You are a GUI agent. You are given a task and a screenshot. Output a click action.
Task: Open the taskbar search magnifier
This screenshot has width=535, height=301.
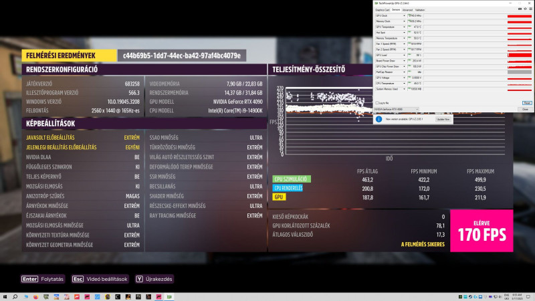15,297
